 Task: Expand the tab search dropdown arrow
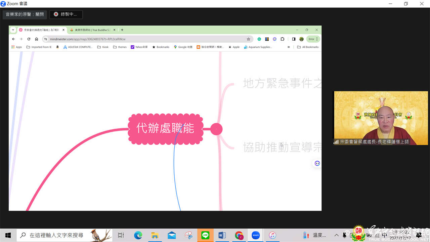click(13, 30)
